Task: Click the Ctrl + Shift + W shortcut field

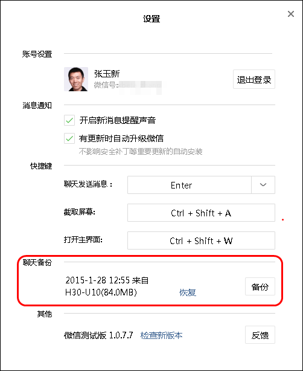Action: coord(201,240)
